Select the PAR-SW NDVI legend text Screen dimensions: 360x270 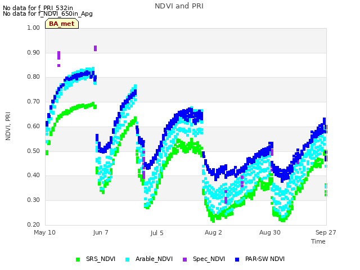265,259
